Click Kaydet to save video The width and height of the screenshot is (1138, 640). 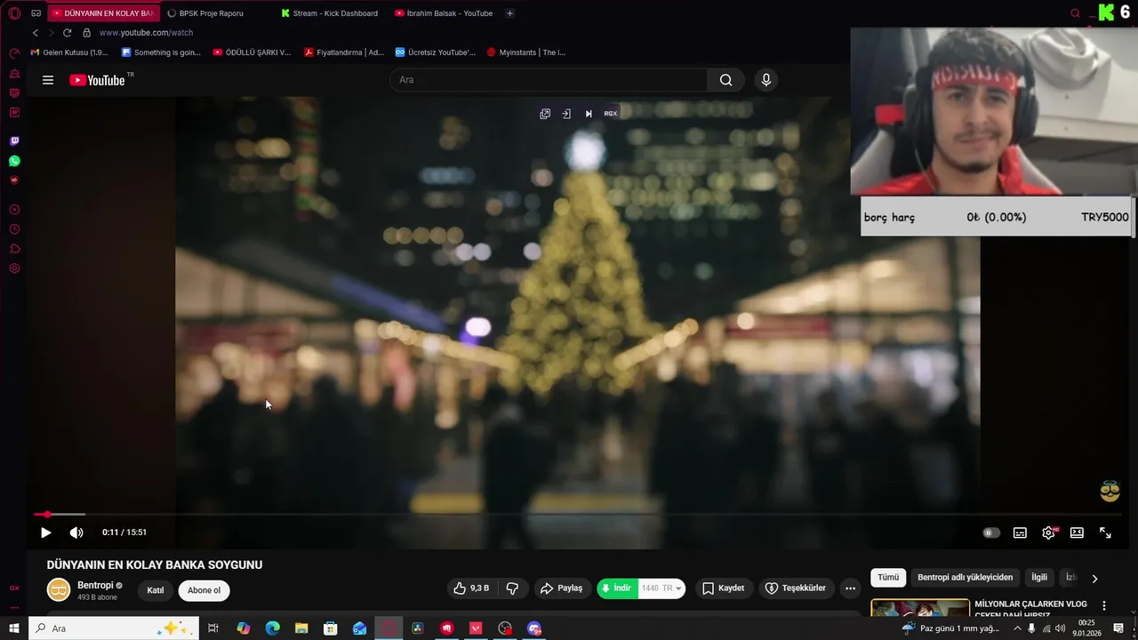click(x=723, y=588)
